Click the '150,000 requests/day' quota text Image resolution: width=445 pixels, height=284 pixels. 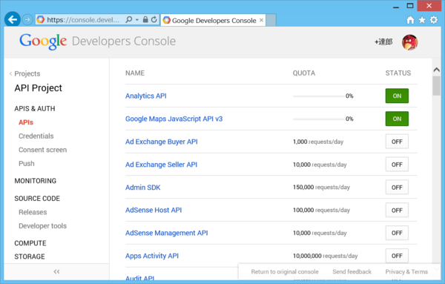(321, 188)
